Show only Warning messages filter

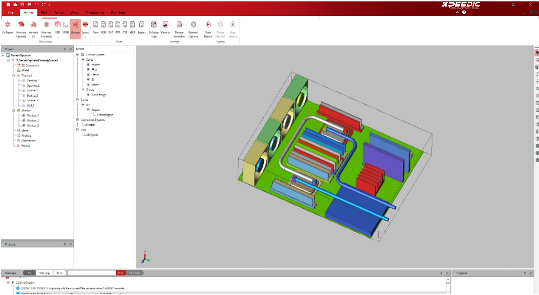44,273
